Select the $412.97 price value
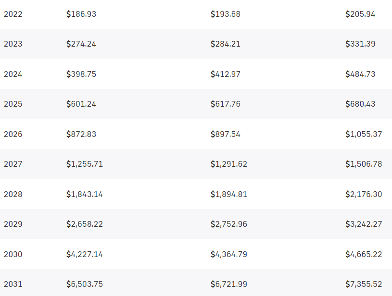This screenshot has width=392, height=296. tap(225, 74)
